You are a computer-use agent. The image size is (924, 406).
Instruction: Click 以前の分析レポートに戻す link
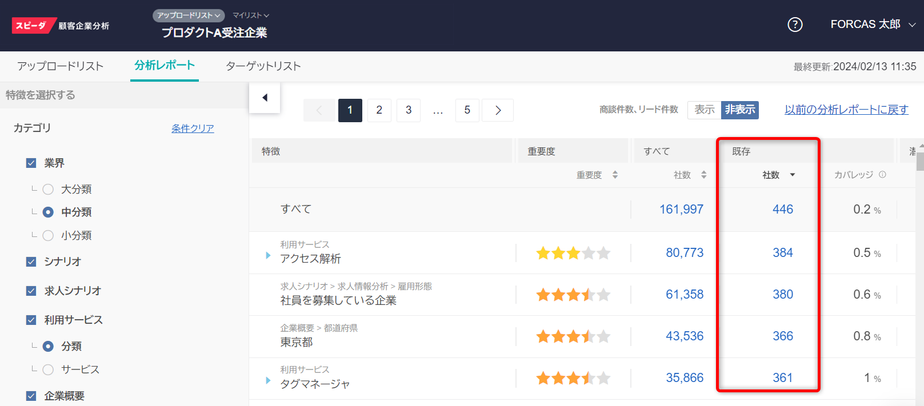[846, 110]
